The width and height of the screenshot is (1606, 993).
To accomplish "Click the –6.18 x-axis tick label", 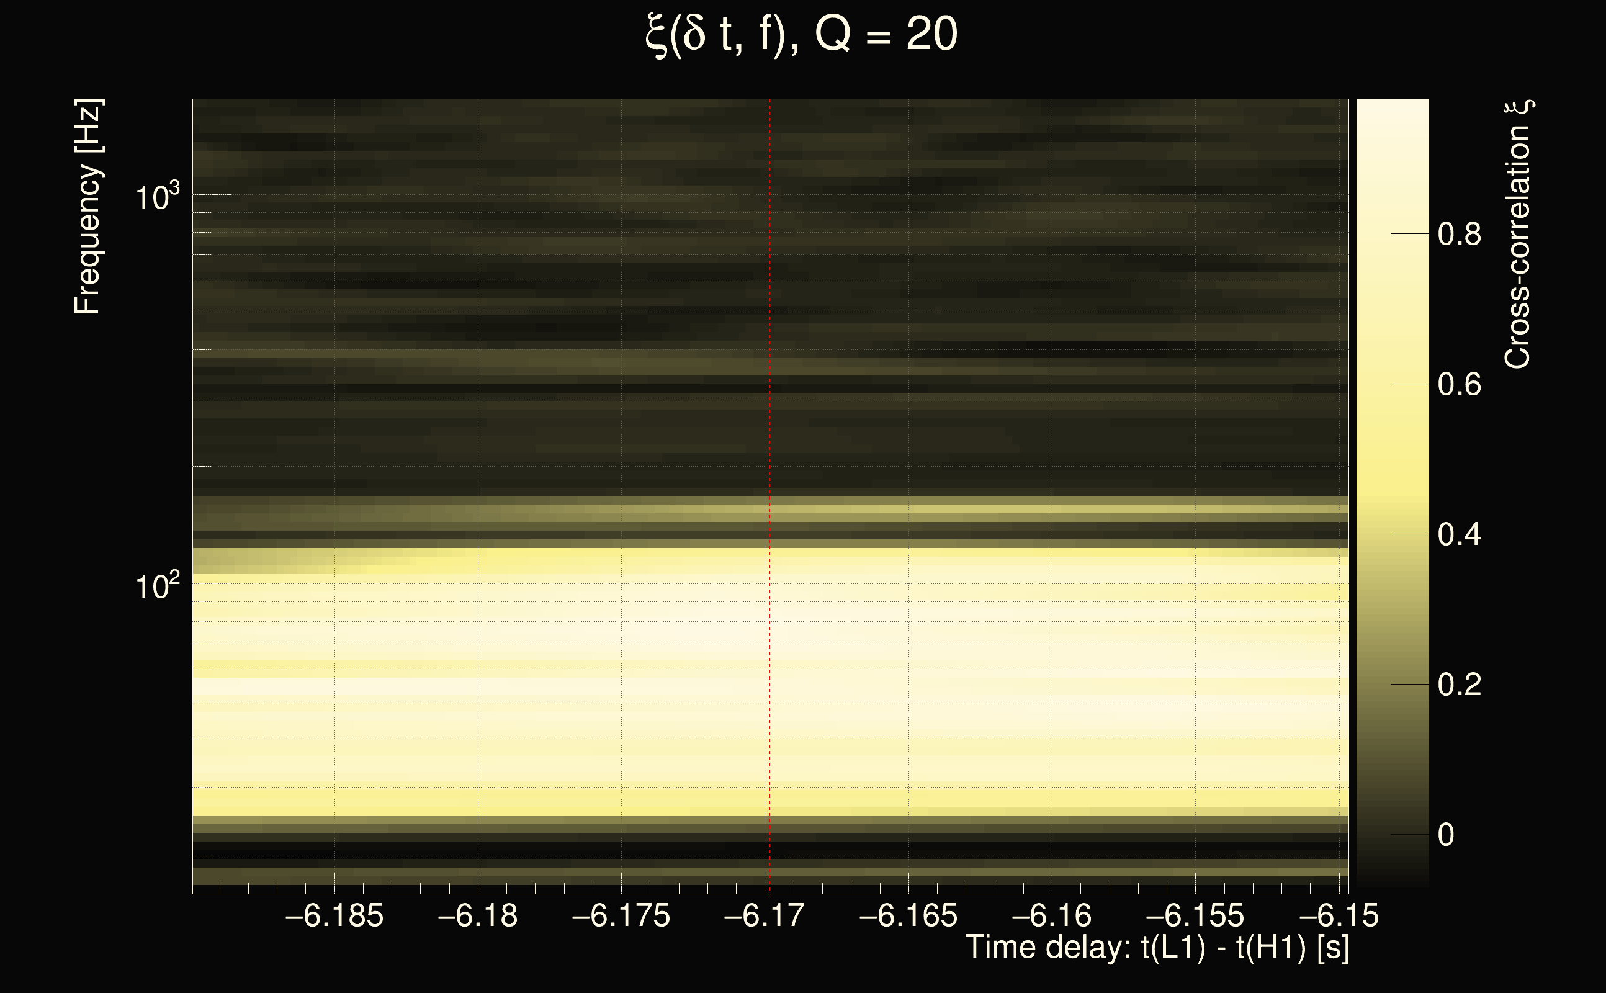I will coord(477,915).
